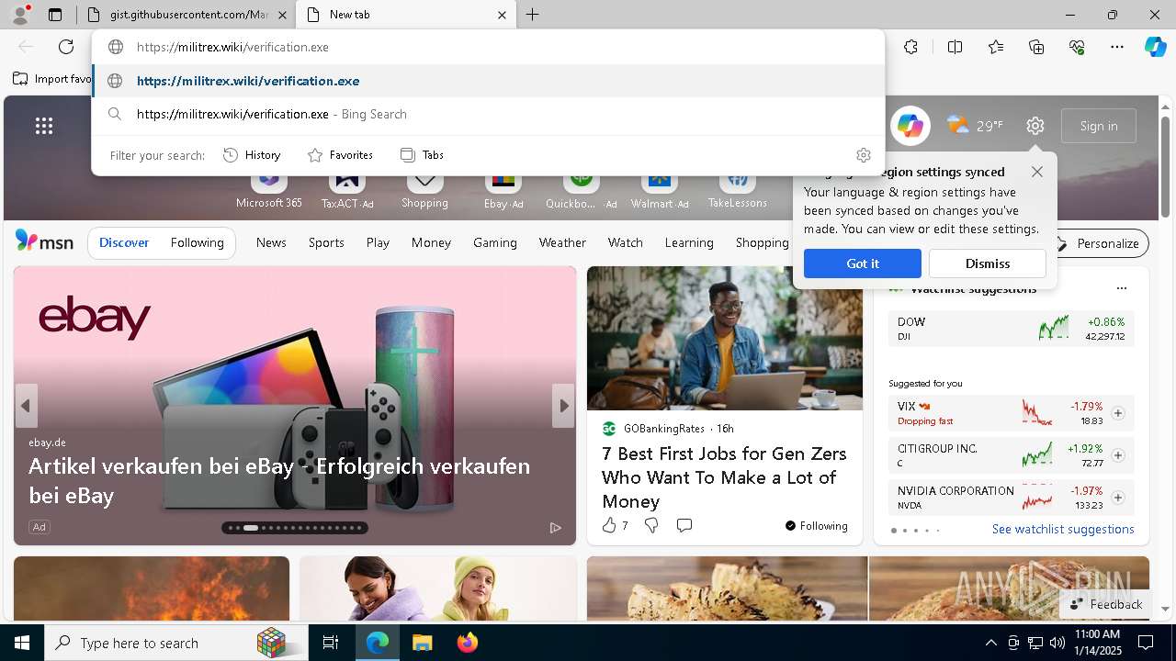Select the Following feed tab

197,242
